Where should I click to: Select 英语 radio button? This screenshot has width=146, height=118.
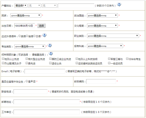19,36
